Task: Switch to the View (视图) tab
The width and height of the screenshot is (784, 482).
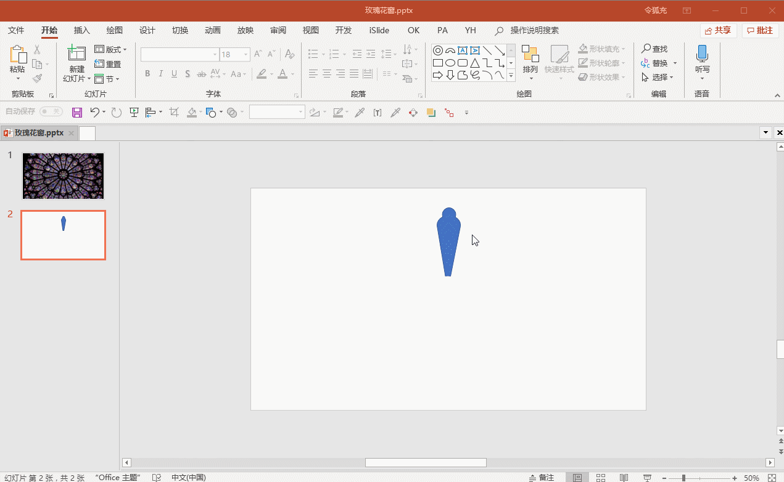Action: pyautogui.click(x=311, y=30)
